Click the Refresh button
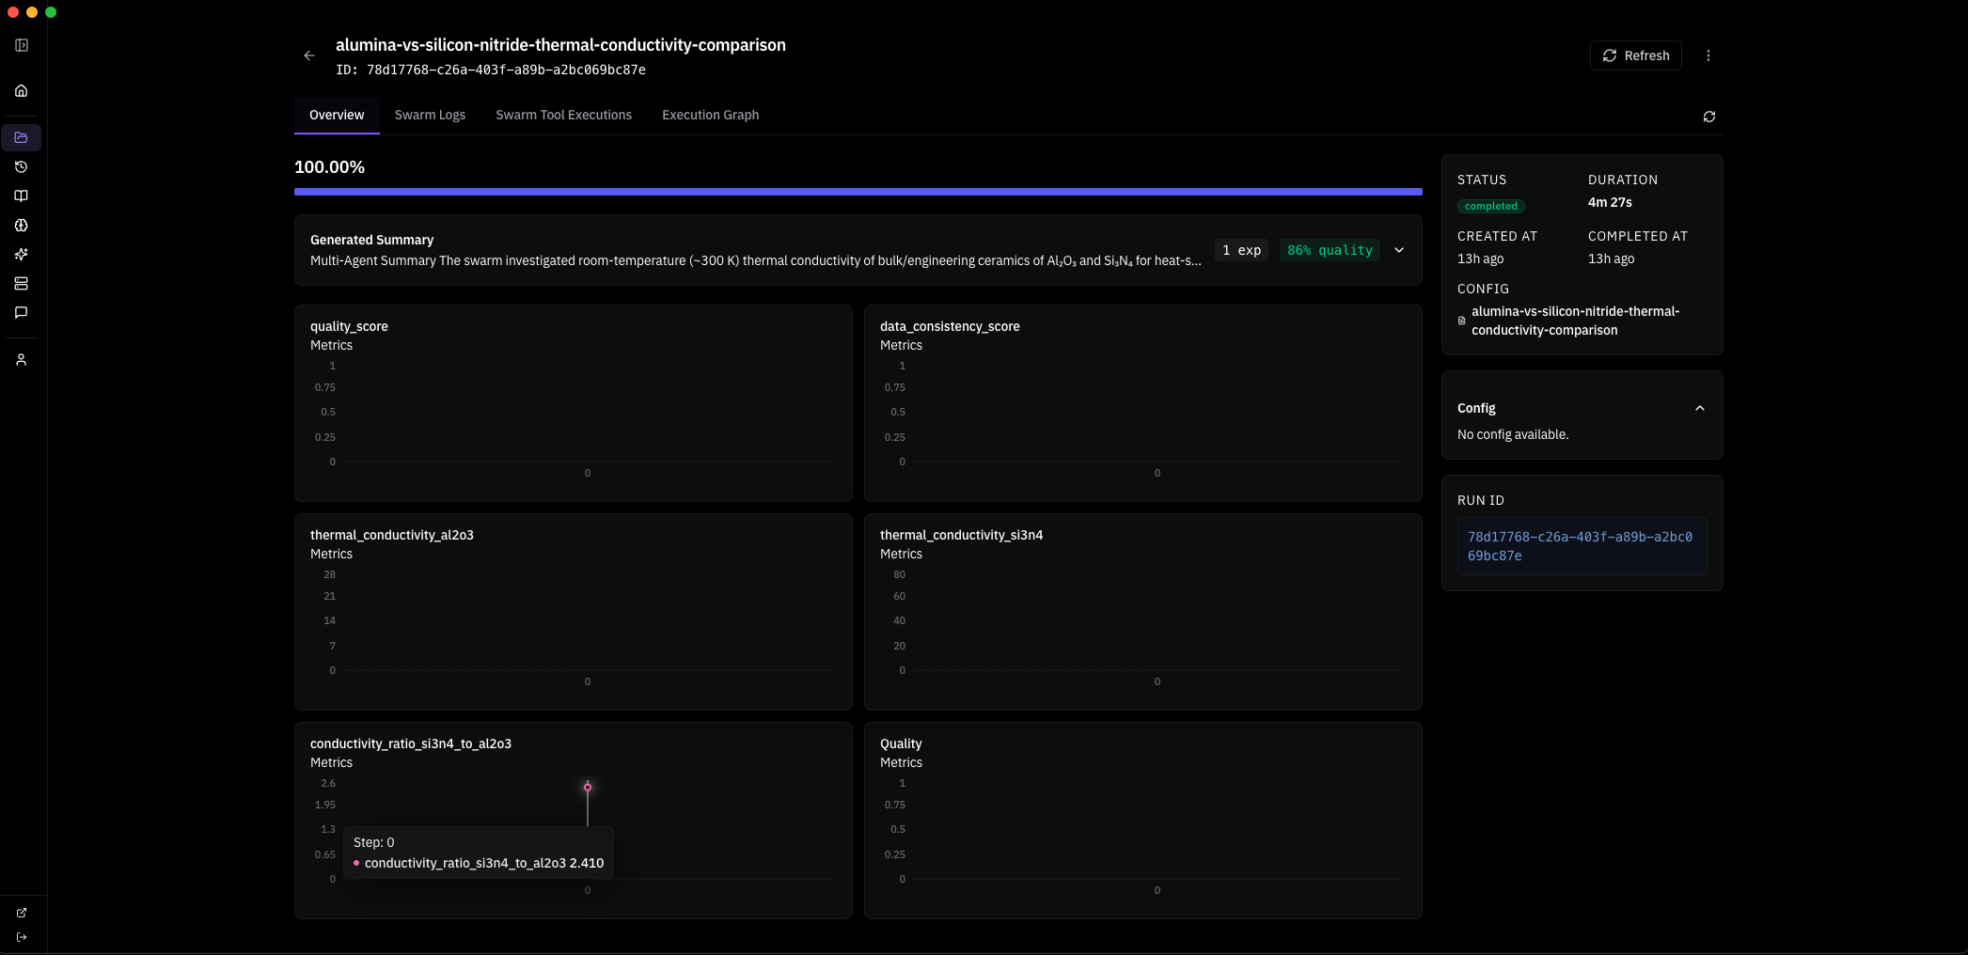The image size is (1968, 955). click(x=1635, y=55)
